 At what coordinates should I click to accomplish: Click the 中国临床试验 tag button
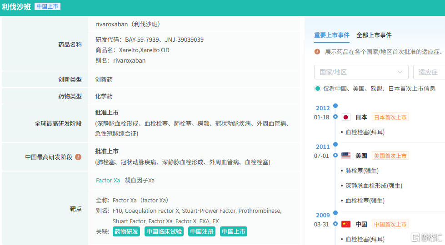click(x=164, y=231)
